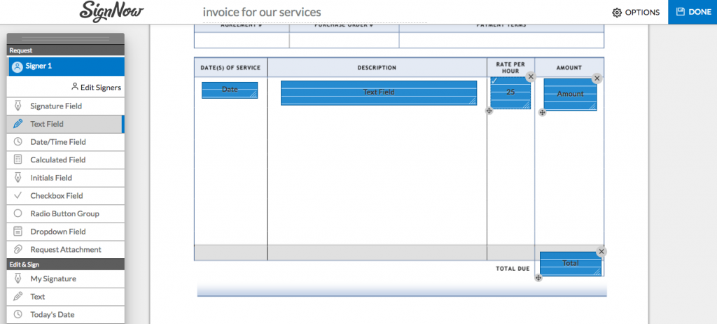
Task: Click the Date/Time Field clock icon
Action: [x=18, y=142]
